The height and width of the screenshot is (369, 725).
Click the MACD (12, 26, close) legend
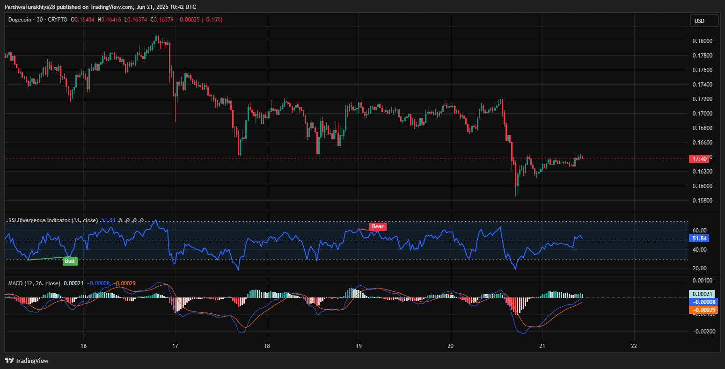point(34,283)
